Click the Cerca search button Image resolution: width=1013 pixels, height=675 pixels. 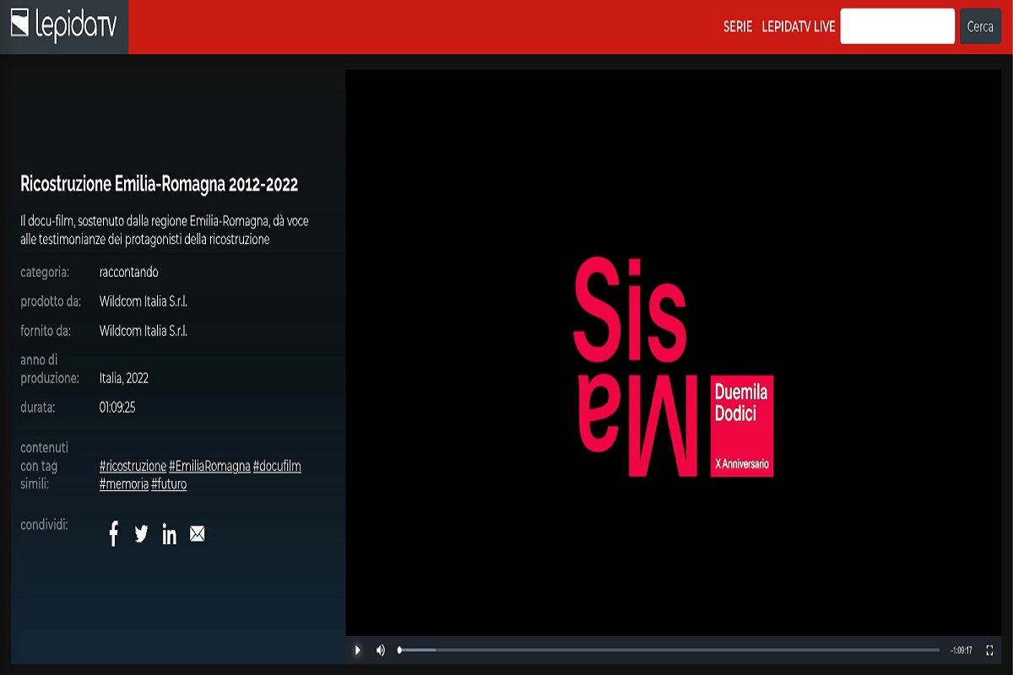980,26
